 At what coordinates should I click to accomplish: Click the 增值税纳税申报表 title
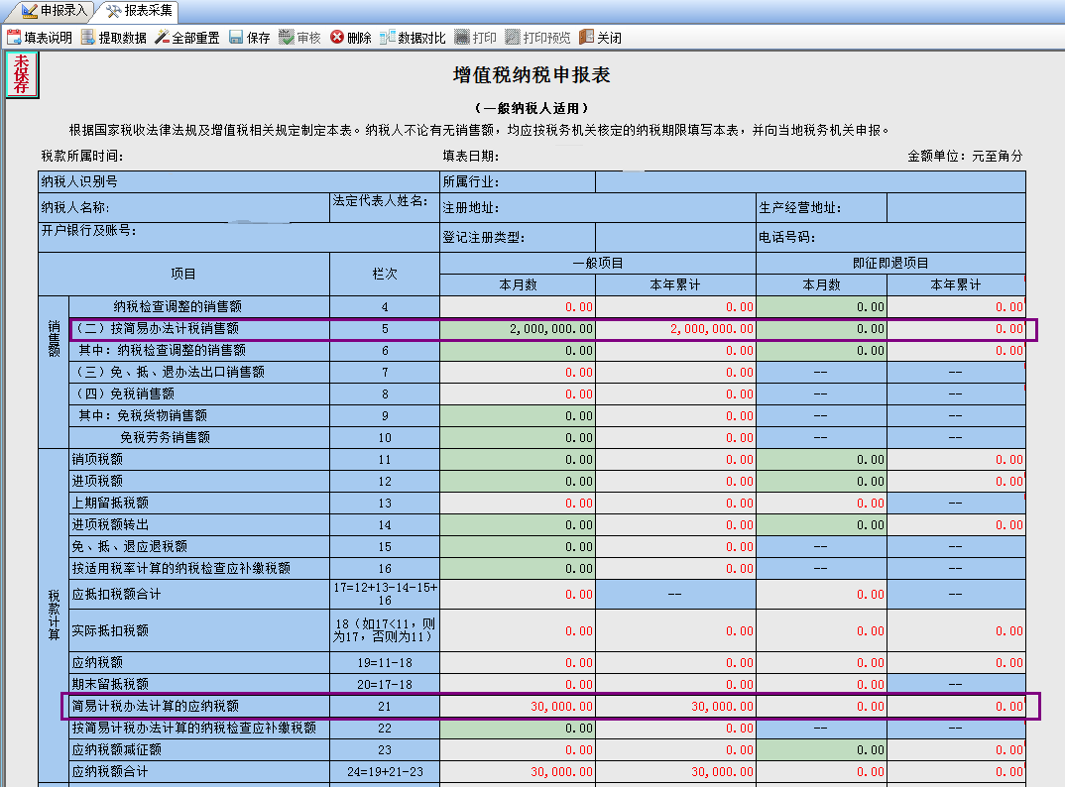[532, 74]
